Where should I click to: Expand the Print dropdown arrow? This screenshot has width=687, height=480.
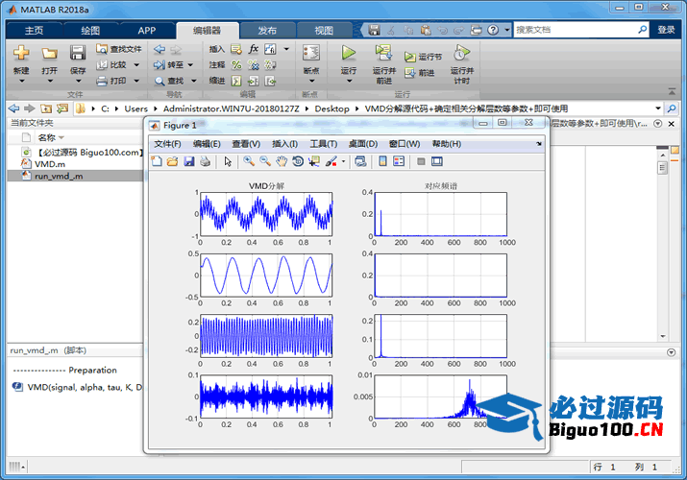136,81
